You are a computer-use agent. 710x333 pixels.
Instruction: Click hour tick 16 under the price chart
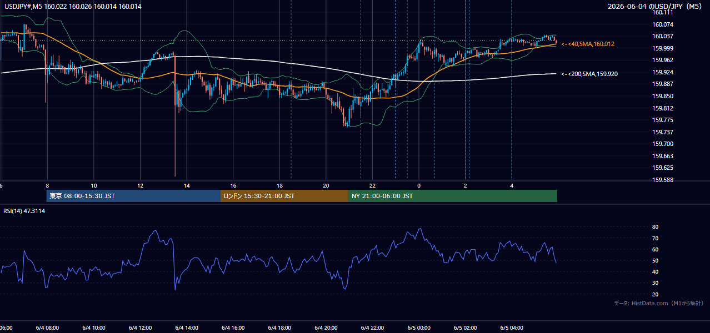pyautogui.click(x=233, y=186)
